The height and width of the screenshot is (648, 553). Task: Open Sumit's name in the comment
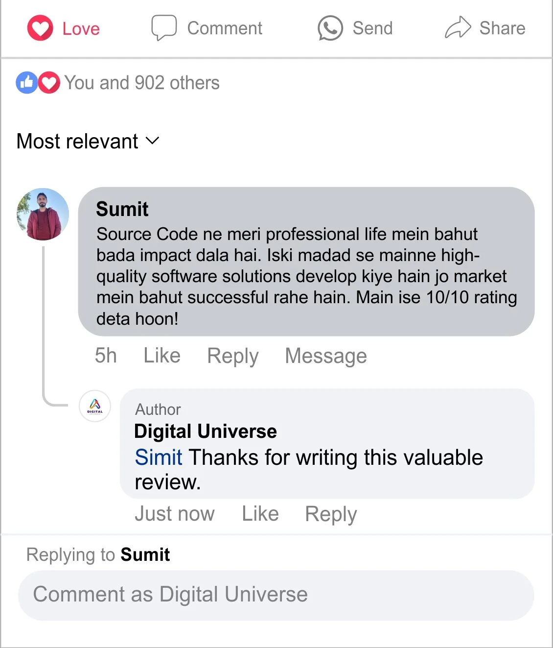(x=122, y=209)
